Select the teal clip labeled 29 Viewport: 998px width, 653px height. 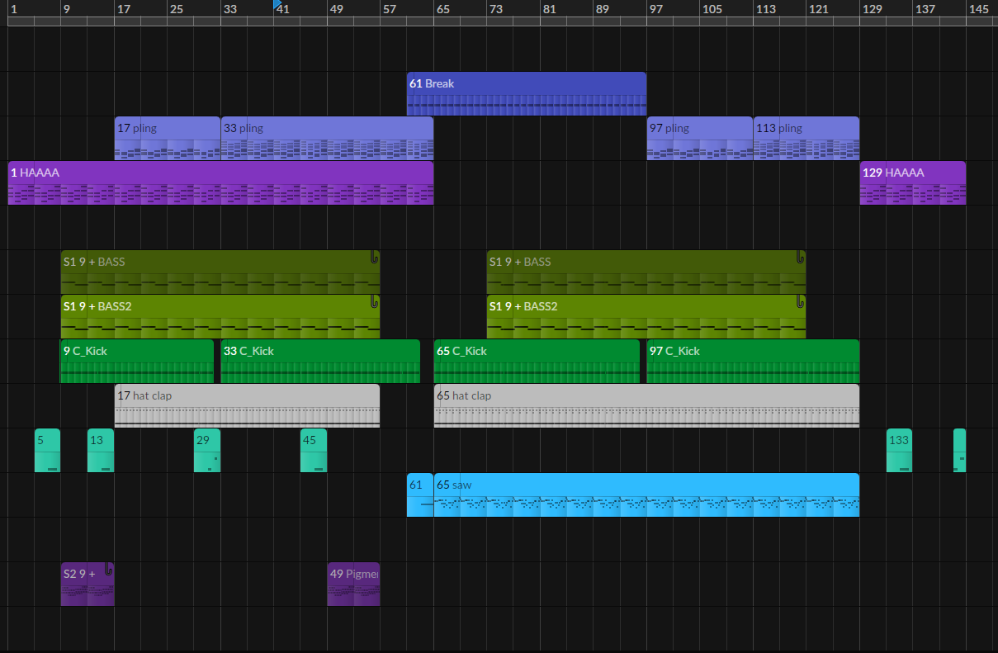click(207, 450)
